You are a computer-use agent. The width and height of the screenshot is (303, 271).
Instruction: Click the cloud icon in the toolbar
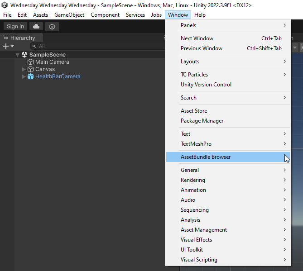click(x=36, y=26)
